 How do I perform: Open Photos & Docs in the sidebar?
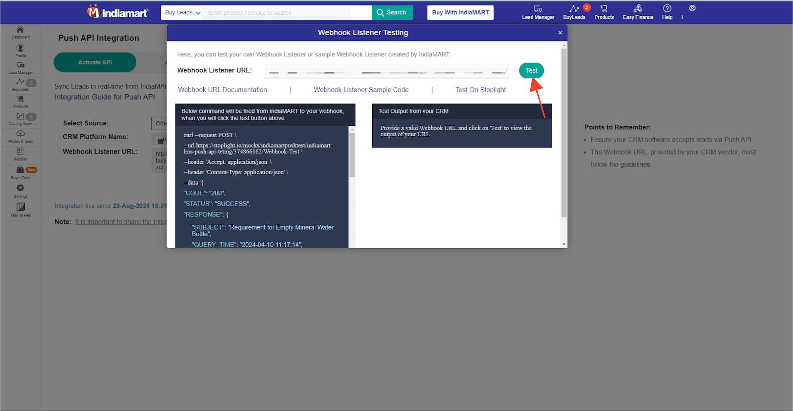[x=20, y=137]
